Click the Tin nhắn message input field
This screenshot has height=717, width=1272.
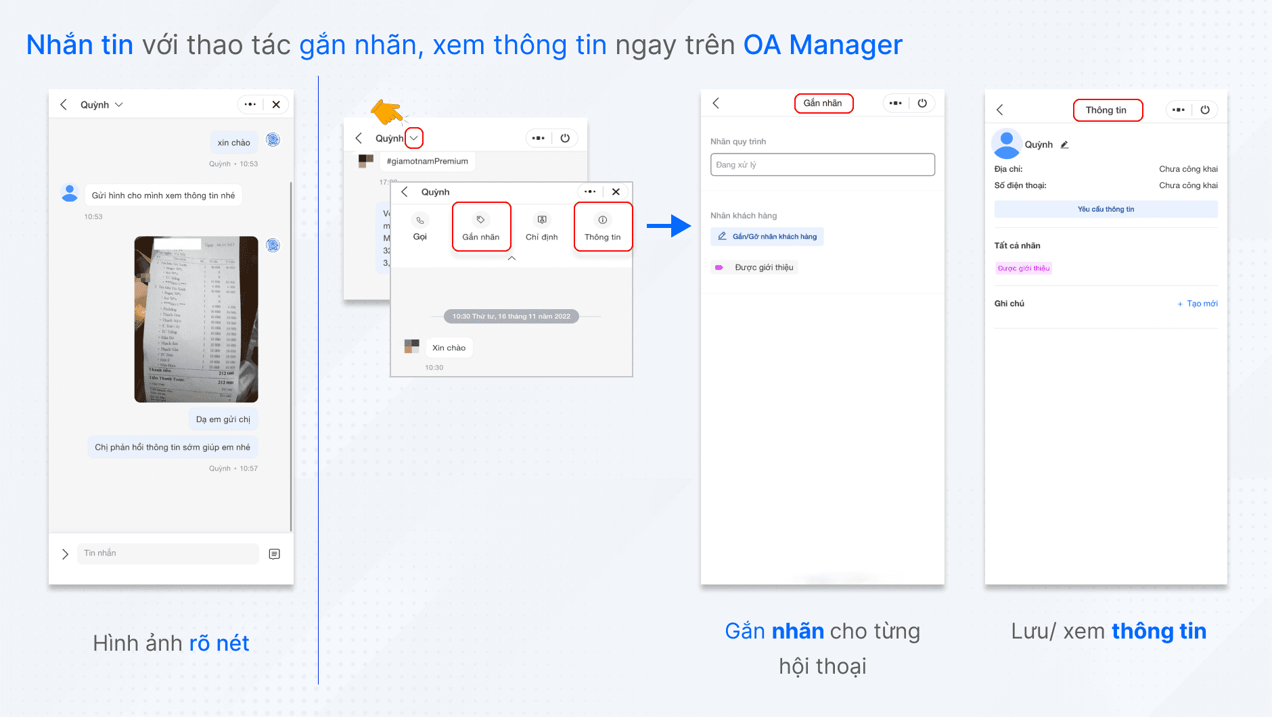[x=168, y=553]
